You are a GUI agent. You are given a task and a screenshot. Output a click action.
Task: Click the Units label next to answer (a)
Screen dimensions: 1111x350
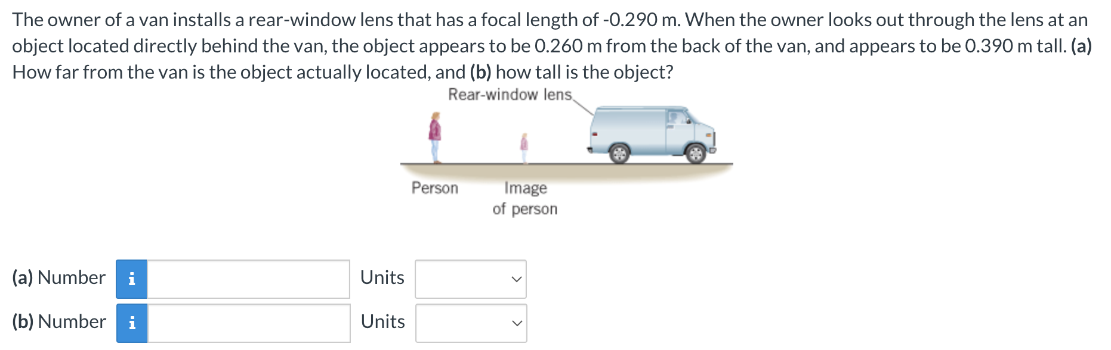click(x=381, y=277)
